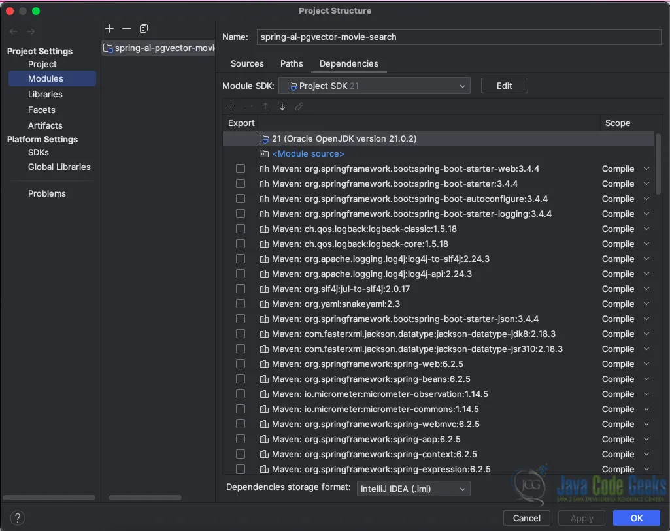Check export box for spring-boot-starter-json:3.4.4
The image size is (670, 531).
pyautogui.click(x=241, y=319)
